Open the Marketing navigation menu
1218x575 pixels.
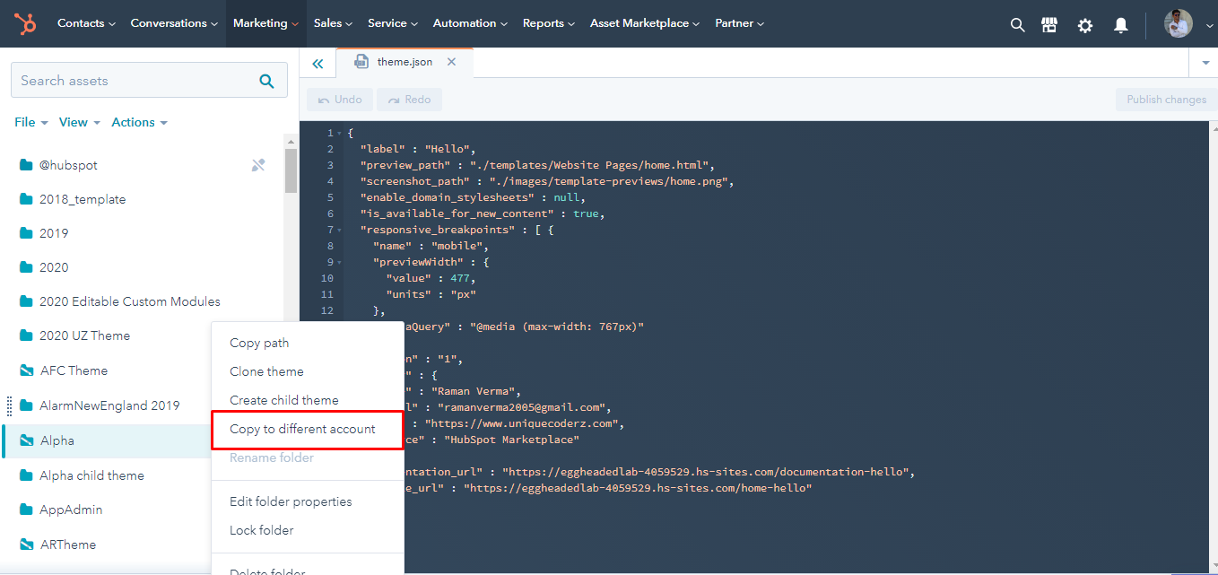point(265,23)
